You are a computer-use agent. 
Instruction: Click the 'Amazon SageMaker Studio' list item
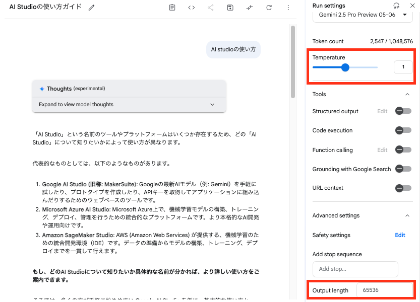pos(148,243)
